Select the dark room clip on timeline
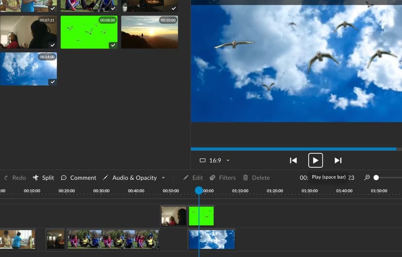Image resolution: width=402 pixels, height=257 pixels. click(x=55, y=240)
